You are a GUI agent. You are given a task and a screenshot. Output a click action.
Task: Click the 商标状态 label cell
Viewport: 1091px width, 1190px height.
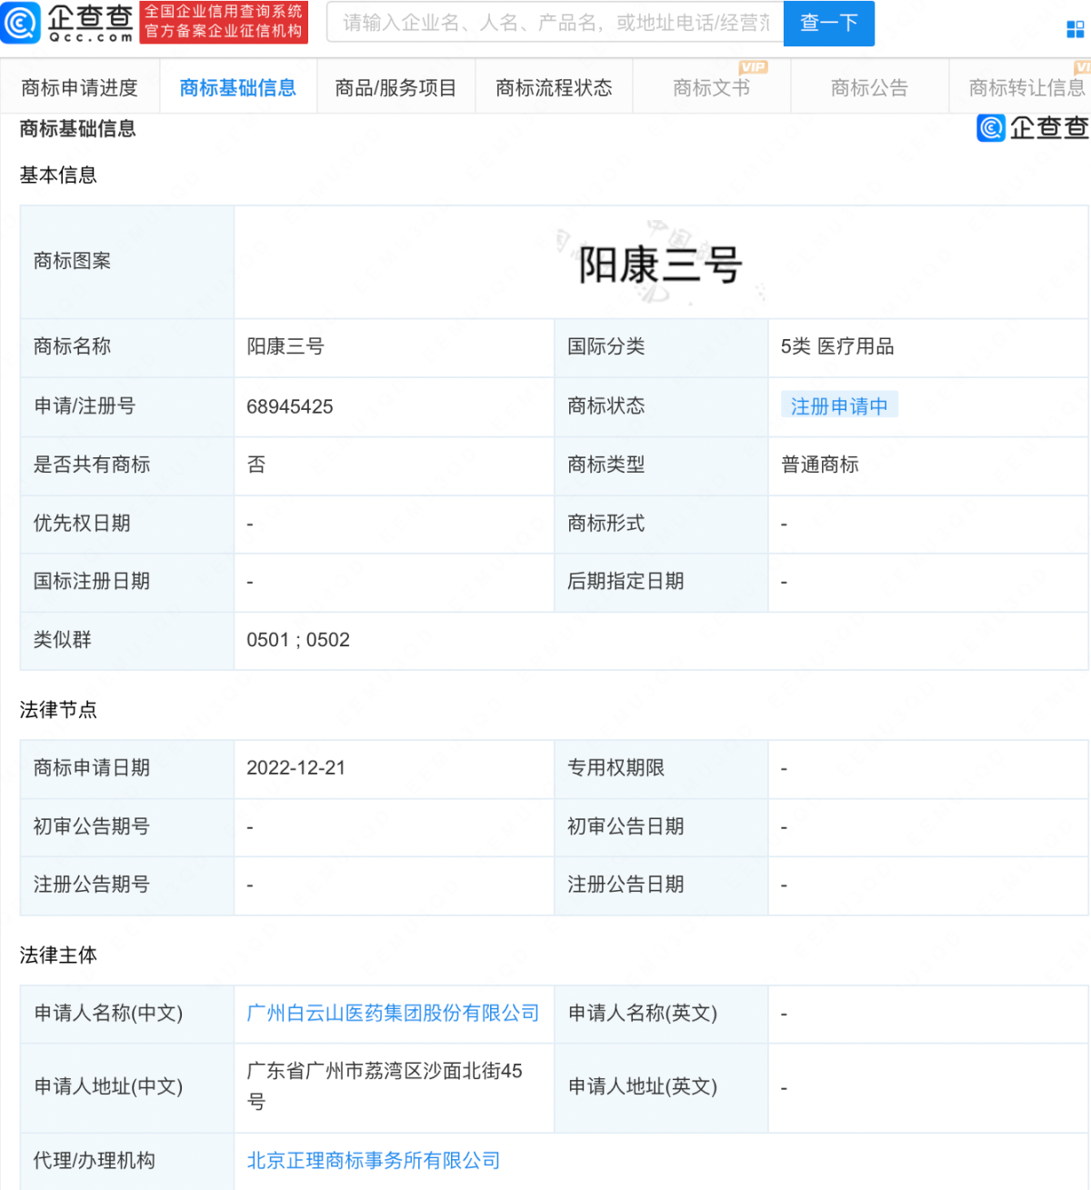661,406
